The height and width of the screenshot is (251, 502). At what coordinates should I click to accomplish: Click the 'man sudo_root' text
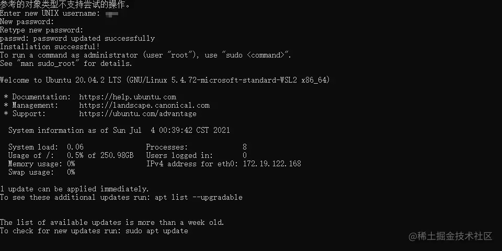pyautogui.click(x=48, y=63)
